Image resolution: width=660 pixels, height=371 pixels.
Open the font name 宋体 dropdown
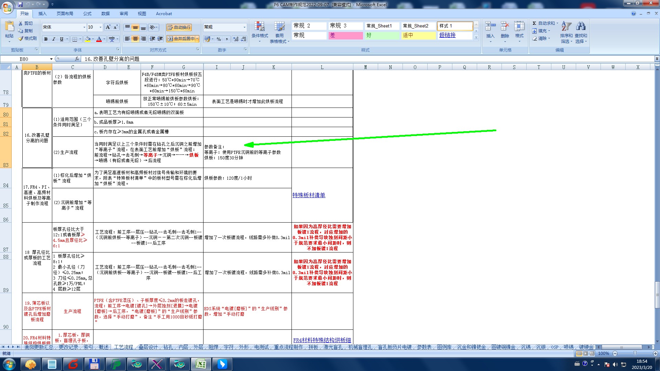(84, 27)
